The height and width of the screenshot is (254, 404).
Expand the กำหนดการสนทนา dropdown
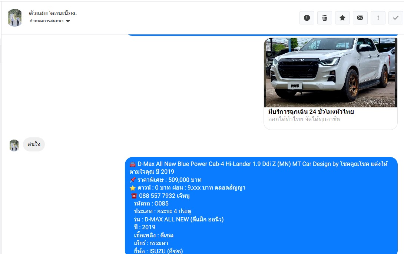tap(50, 21)
